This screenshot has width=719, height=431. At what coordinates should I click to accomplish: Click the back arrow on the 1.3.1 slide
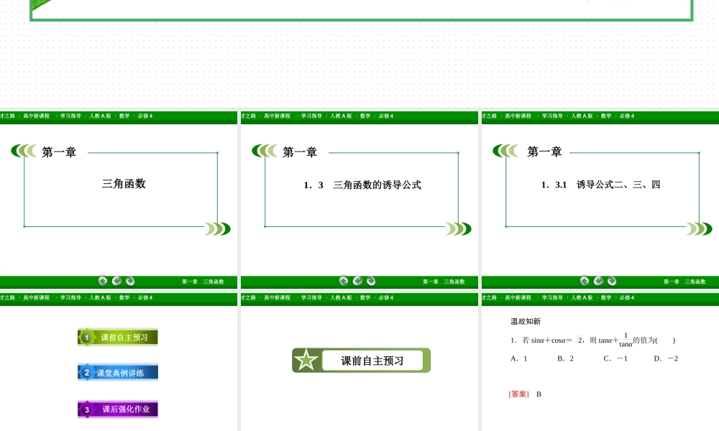584,281
